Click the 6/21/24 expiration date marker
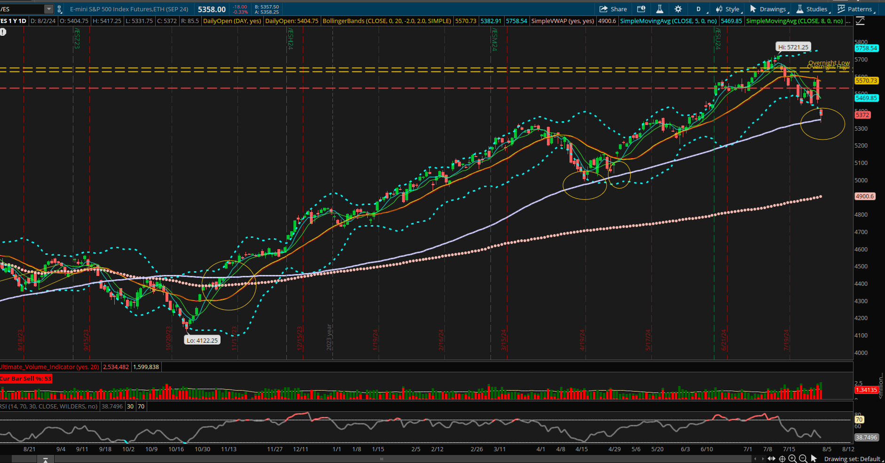885x463 pixels. 723,340
